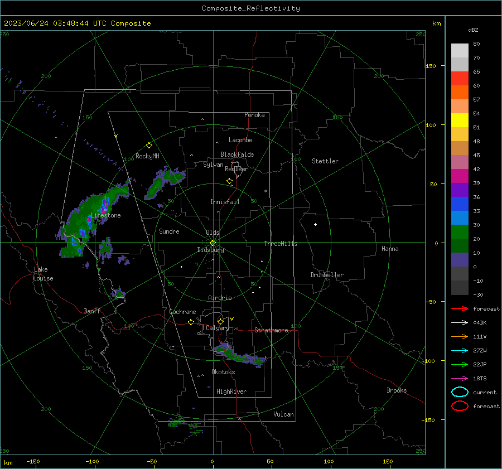Click the radar site diamond between Olds and Didsbury
The height and width of the screenshot is (469, 502).
[x=213, y=243]
